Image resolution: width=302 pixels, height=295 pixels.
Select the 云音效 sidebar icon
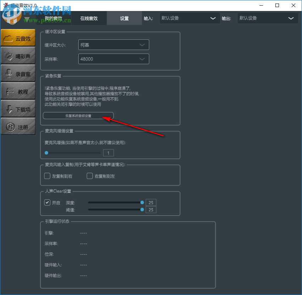point(18,37)
